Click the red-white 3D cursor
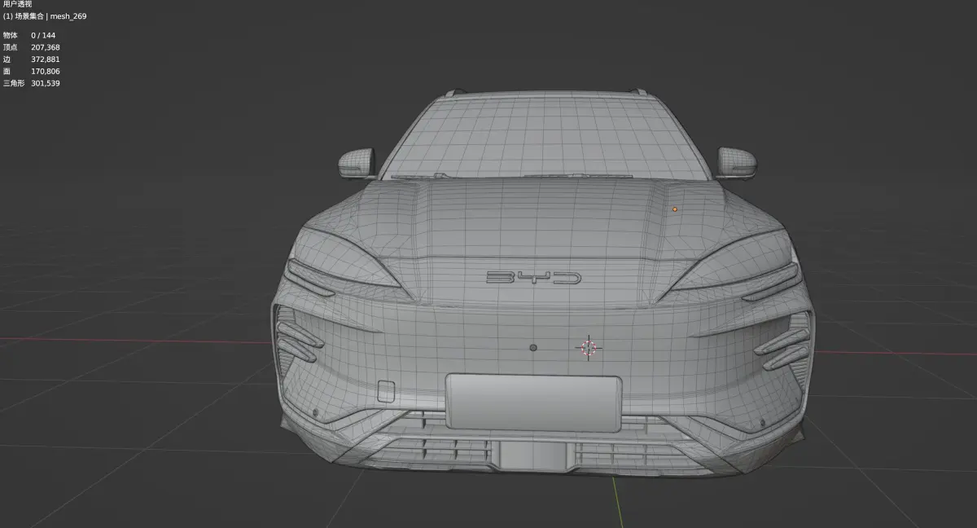Screen dimensions: 977x528 [589, 348]
